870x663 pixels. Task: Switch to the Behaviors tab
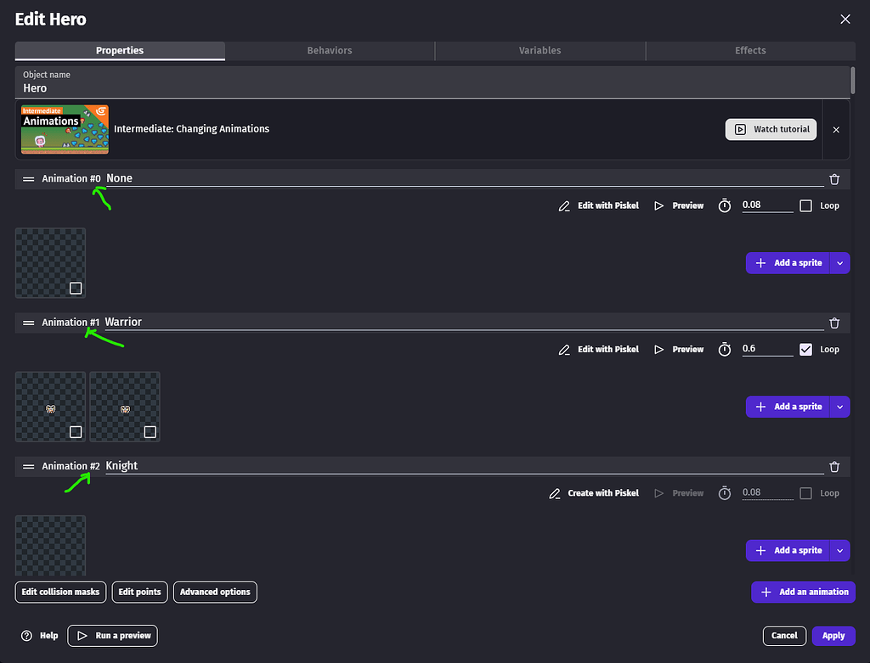[330, 50]
